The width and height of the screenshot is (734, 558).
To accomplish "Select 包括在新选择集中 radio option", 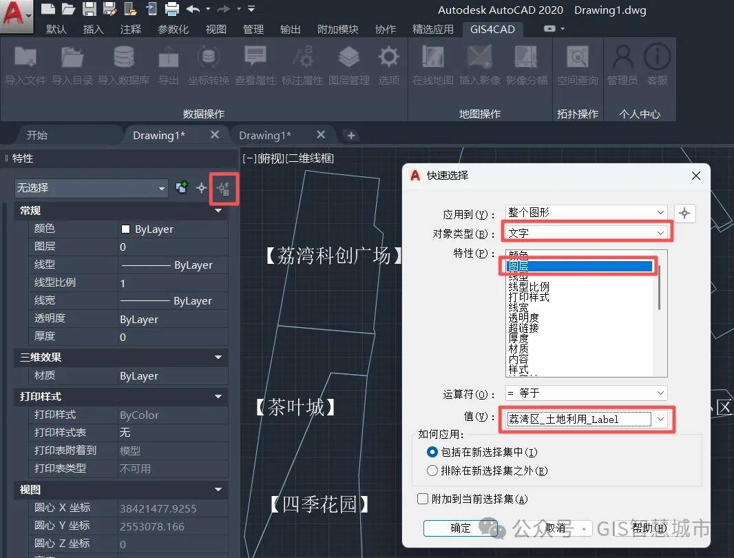I will click(432, 453).
